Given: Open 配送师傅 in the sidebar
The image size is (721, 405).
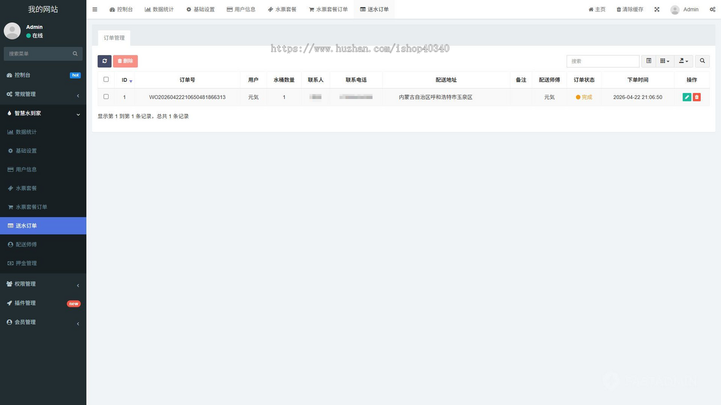Looking at the screenshot, I should click(43, 244).
